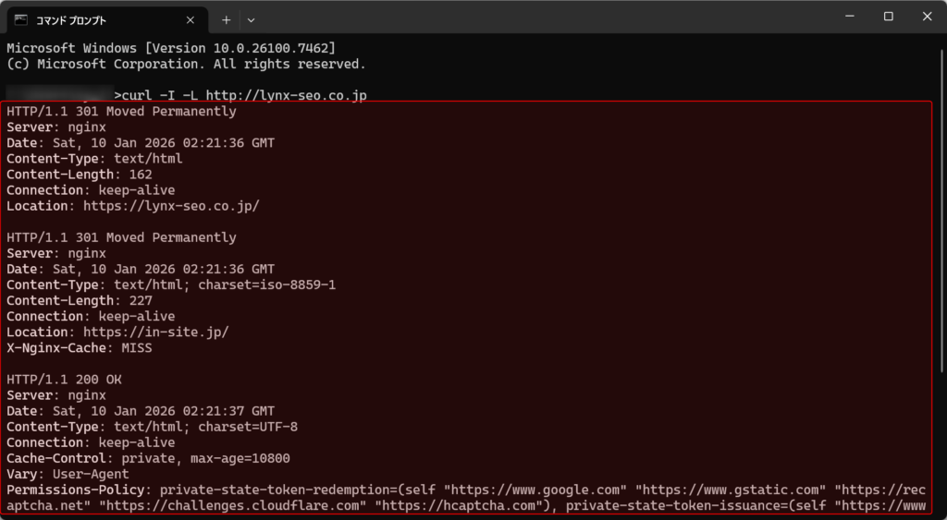Image resolution: width=947 pixels, height=520 pixels.
Task: Click the Vary: User-Agent header line
Action: pos(68,475)
